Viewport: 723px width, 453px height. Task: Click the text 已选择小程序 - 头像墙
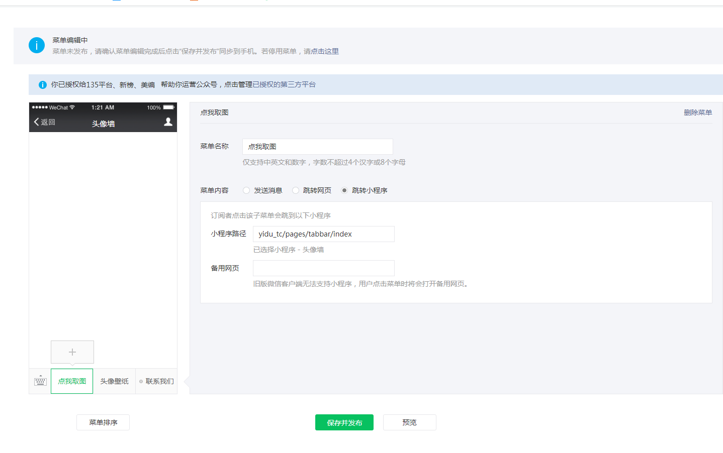click(x=289, y=250)
